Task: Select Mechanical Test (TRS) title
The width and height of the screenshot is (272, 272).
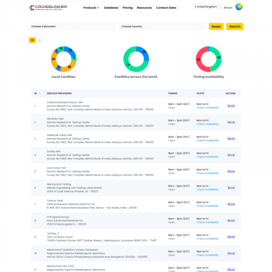Action: click(60, 266)
